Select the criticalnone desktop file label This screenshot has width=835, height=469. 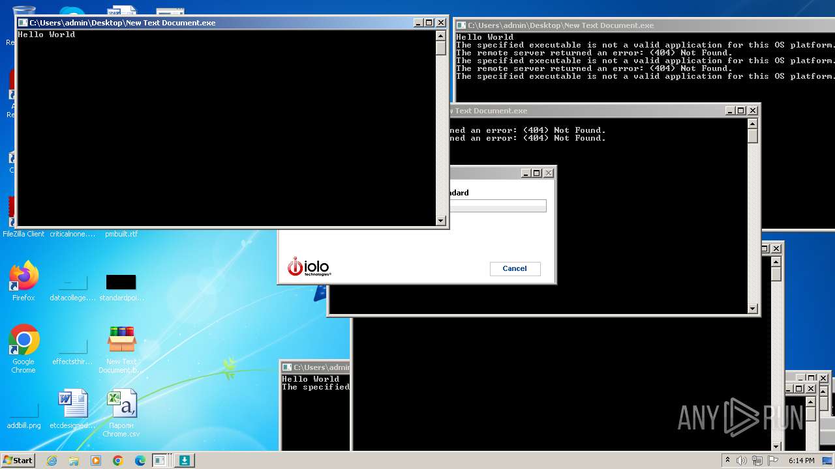[x=72, y=234]
